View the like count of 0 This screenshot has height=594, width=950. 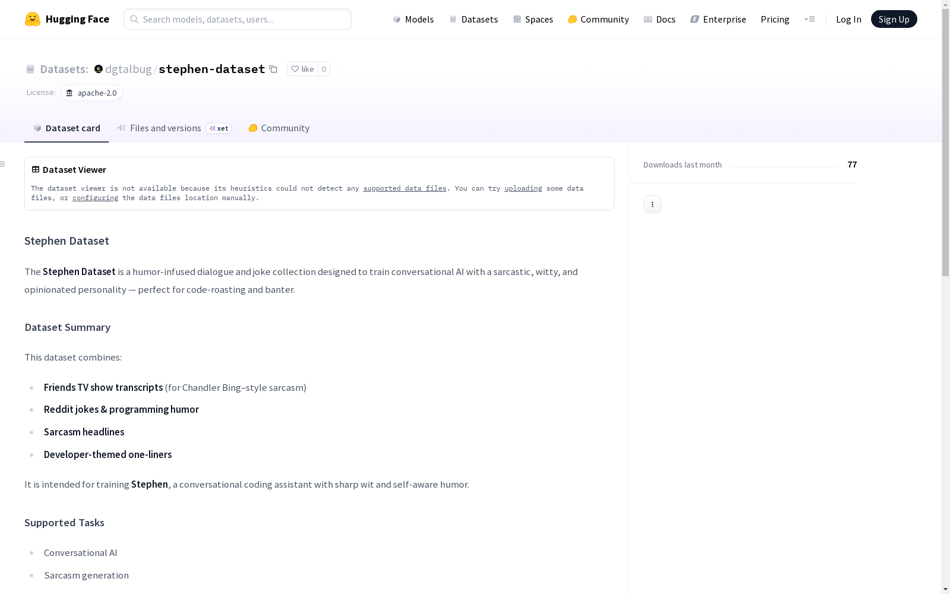click(x=324, y=69)
